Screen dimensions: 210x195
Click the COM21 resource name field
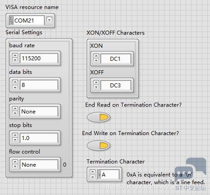click(x=27, y=20)
